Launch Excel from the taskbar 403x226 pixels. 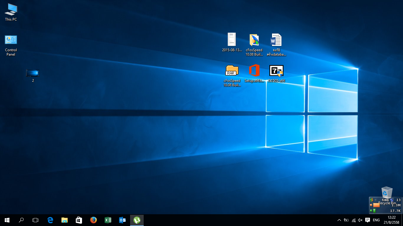tap(108, 220)
